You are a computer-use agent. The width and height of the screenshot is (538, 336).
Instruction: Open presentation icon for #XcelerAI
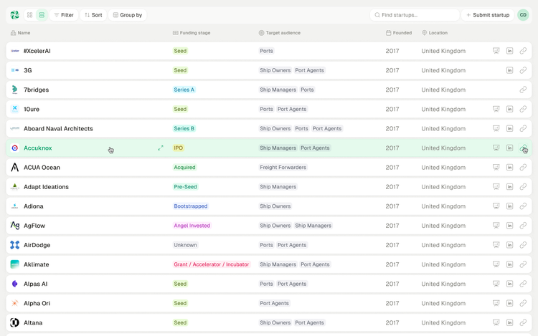click(496, 51)
